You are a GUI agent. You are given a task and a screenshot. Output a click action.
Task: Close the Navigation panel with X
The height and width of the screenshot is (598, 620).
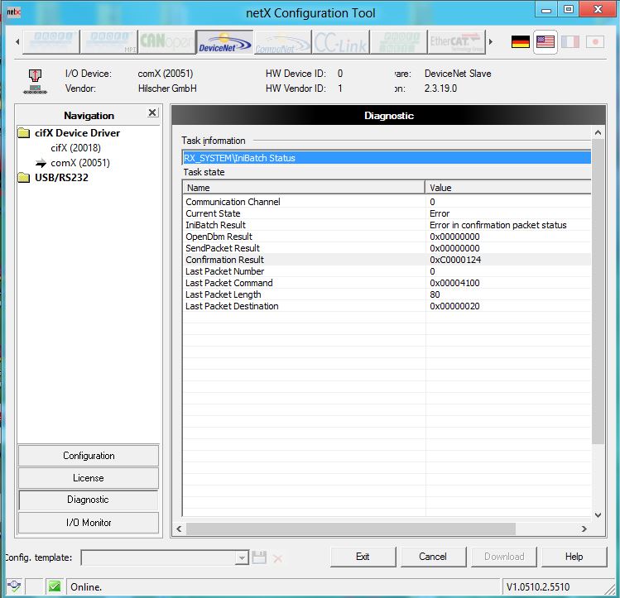coord(152,113)
